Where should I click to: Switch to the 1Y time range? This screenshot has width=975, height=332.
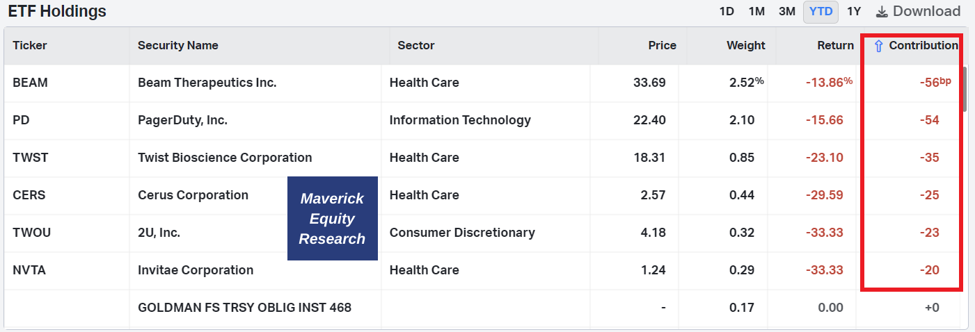(854, 11)
